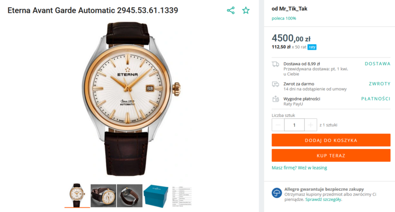Open the PŁATNOŚCI details link
The width and height of the screenshot is (395, 212).
(x=375, y=99)
